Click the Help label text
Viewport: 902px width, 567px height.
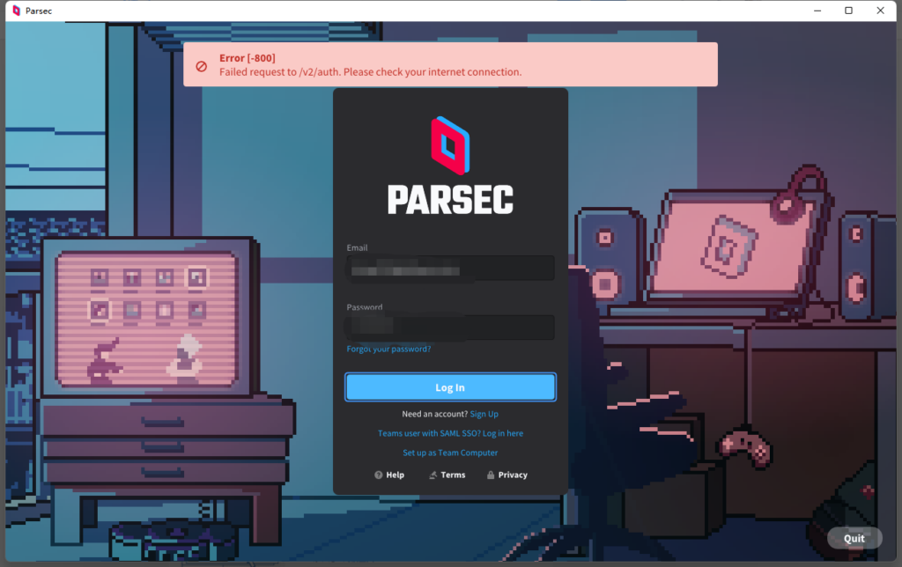point(394,475)
